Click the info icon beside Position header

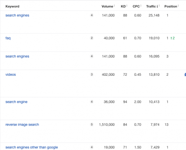click(178, 5)
